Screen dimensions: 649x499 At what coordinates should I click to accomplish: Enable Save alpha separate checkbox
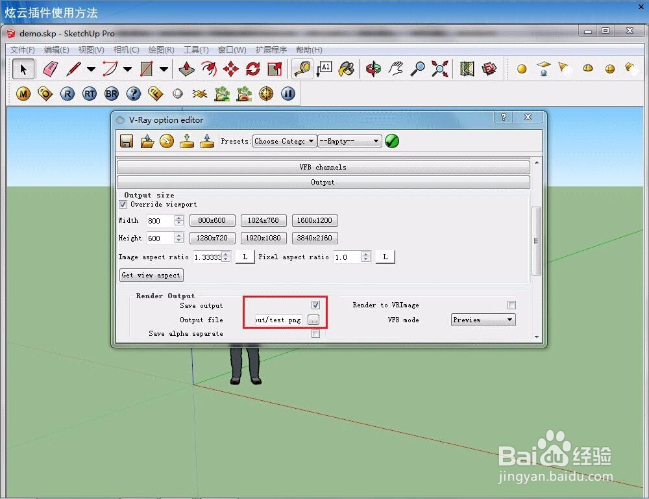click(x=316, y=333)
